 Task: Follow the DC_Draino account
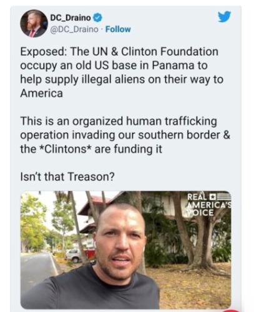pos(118,29)
